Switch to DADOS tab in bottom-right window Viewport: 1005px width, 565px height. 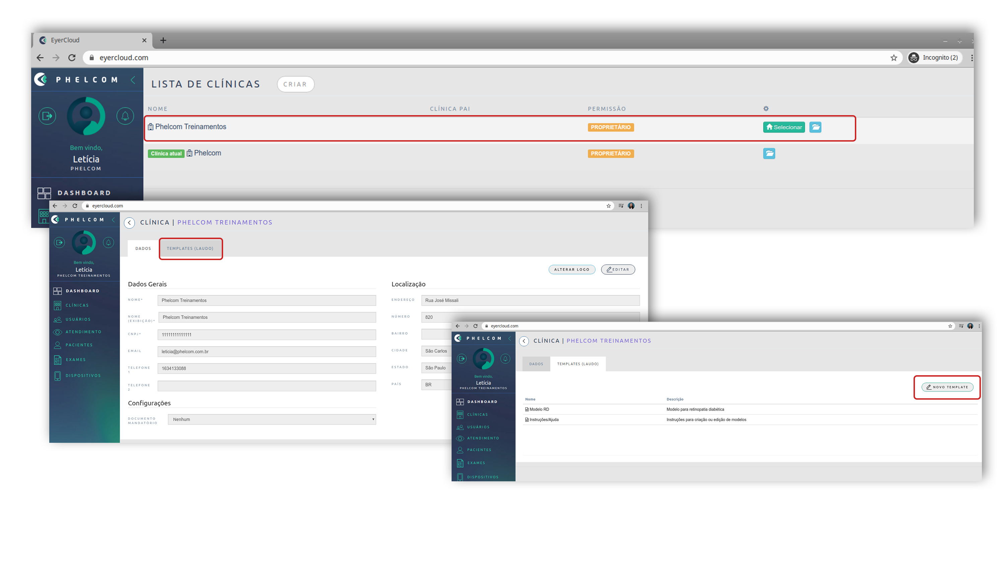coord(536,364)
